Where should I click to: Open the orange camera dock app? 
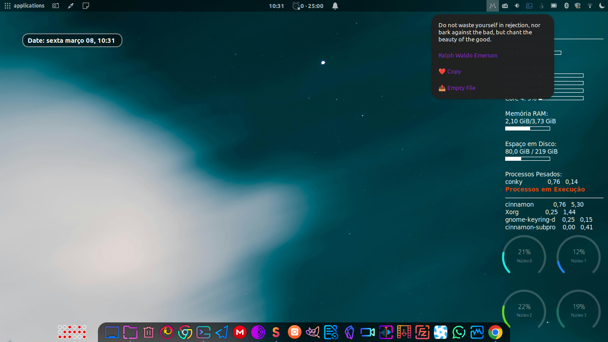295,332
